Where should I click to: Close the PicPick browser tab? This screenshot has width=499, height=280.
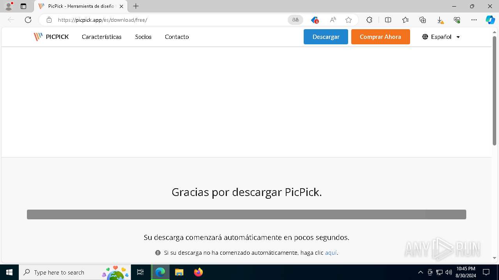[x=121, y=6]
